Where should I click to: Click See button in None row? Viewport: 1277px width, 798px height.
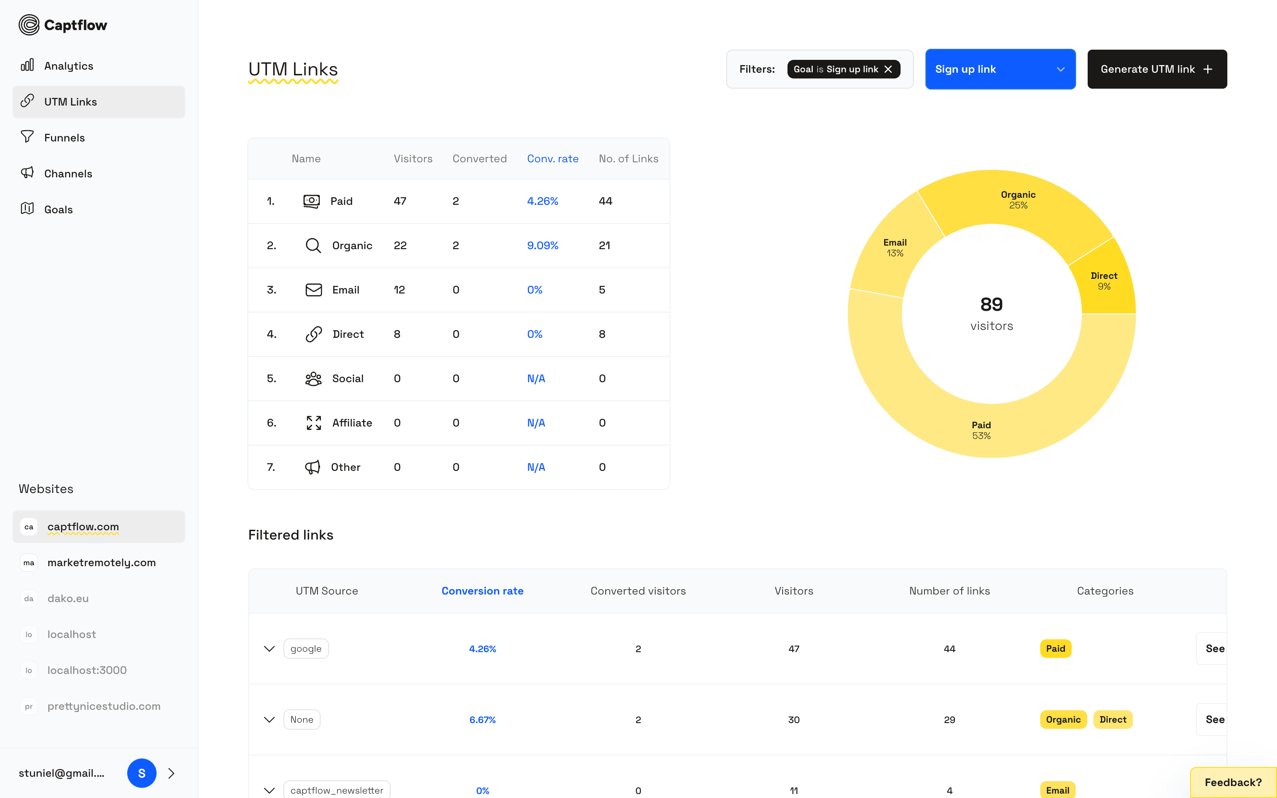[x=1211, y=720]
